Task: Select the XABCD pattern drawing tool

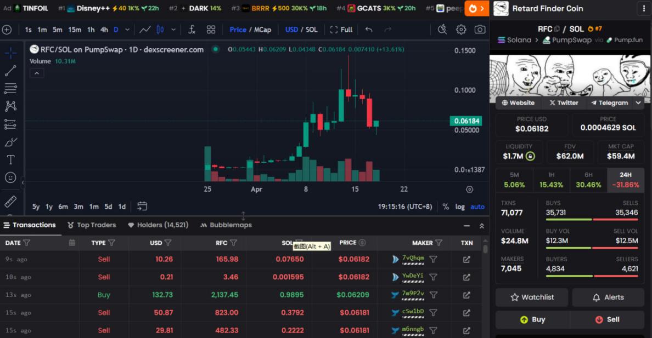Action: point(12,106)
